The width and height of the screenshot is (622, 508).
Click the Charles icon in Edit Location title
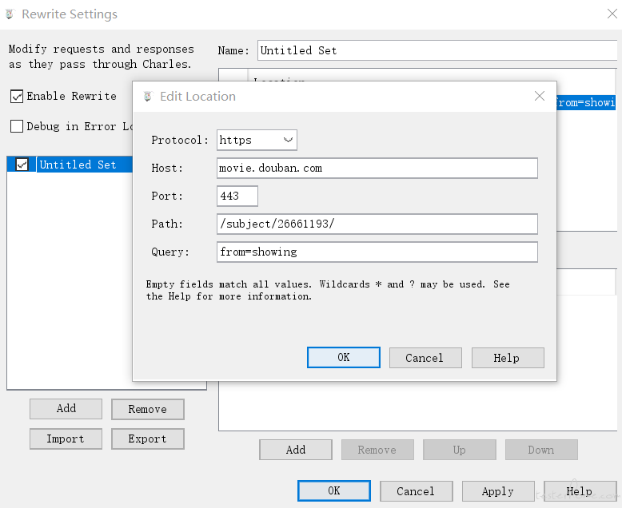(148, 97)
